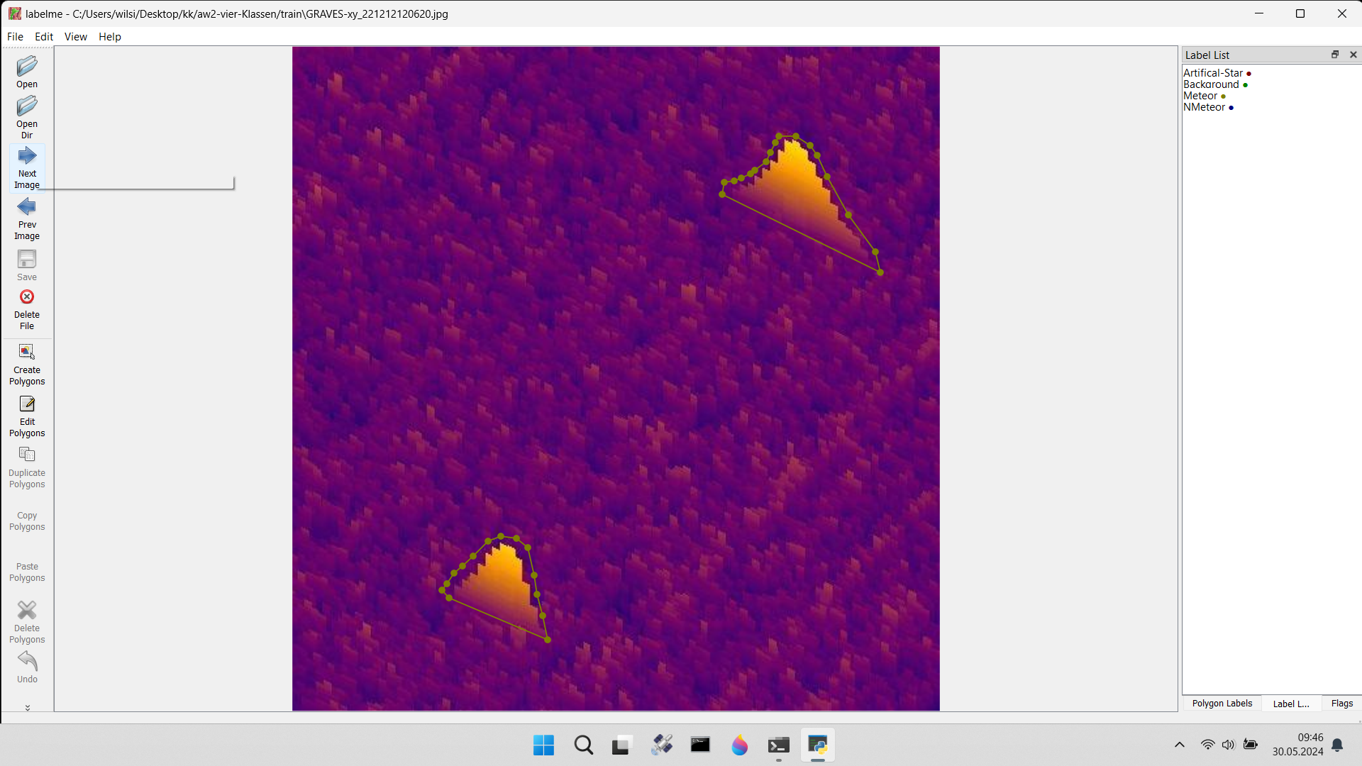Show hidden system tray icons
Viewport: 1362px width, 766px height.
1179,745
